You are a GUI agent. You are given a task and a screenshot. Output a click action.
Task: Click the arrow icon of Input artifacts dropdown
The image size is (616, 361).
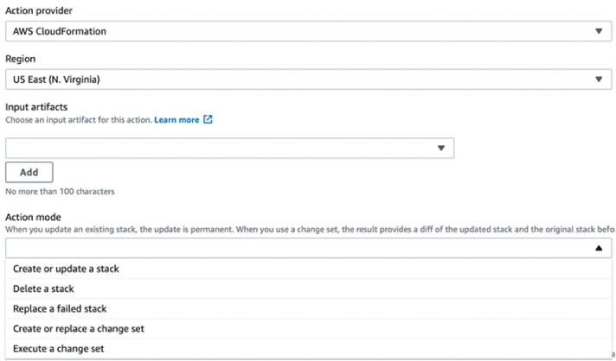[x=441, y=148]
